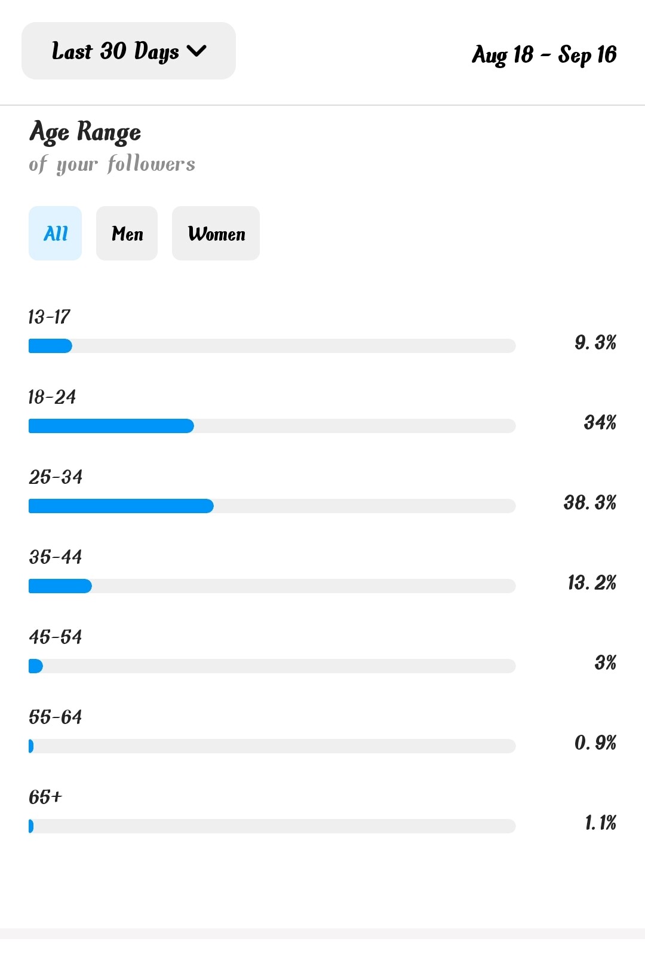Click the Age Range heading
The width and height of the screenshot is (645, 957).
point(85,132)
